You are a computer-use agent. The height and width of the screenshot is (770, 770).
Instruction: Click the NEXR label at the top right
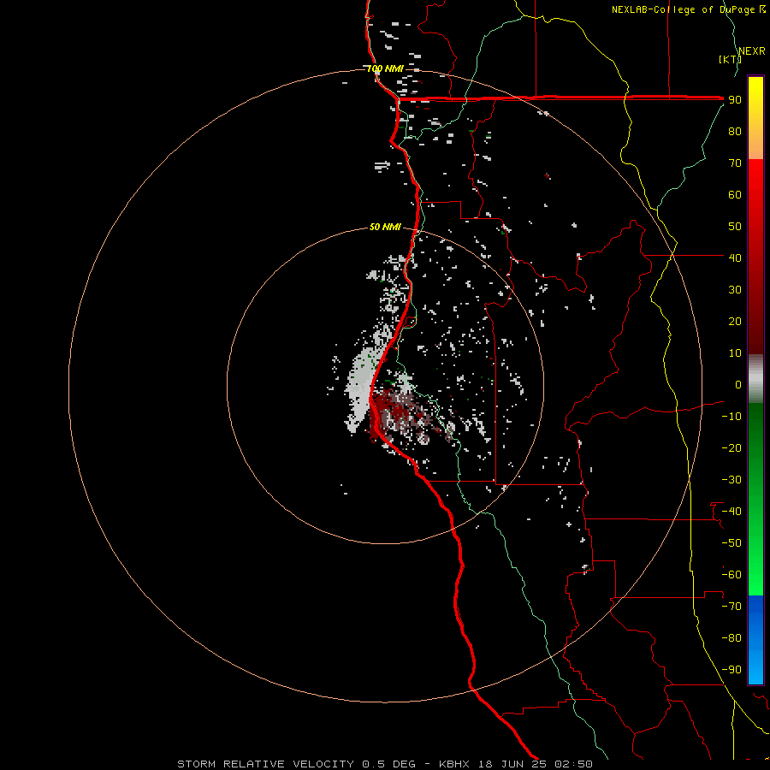(x=752, y=51)
